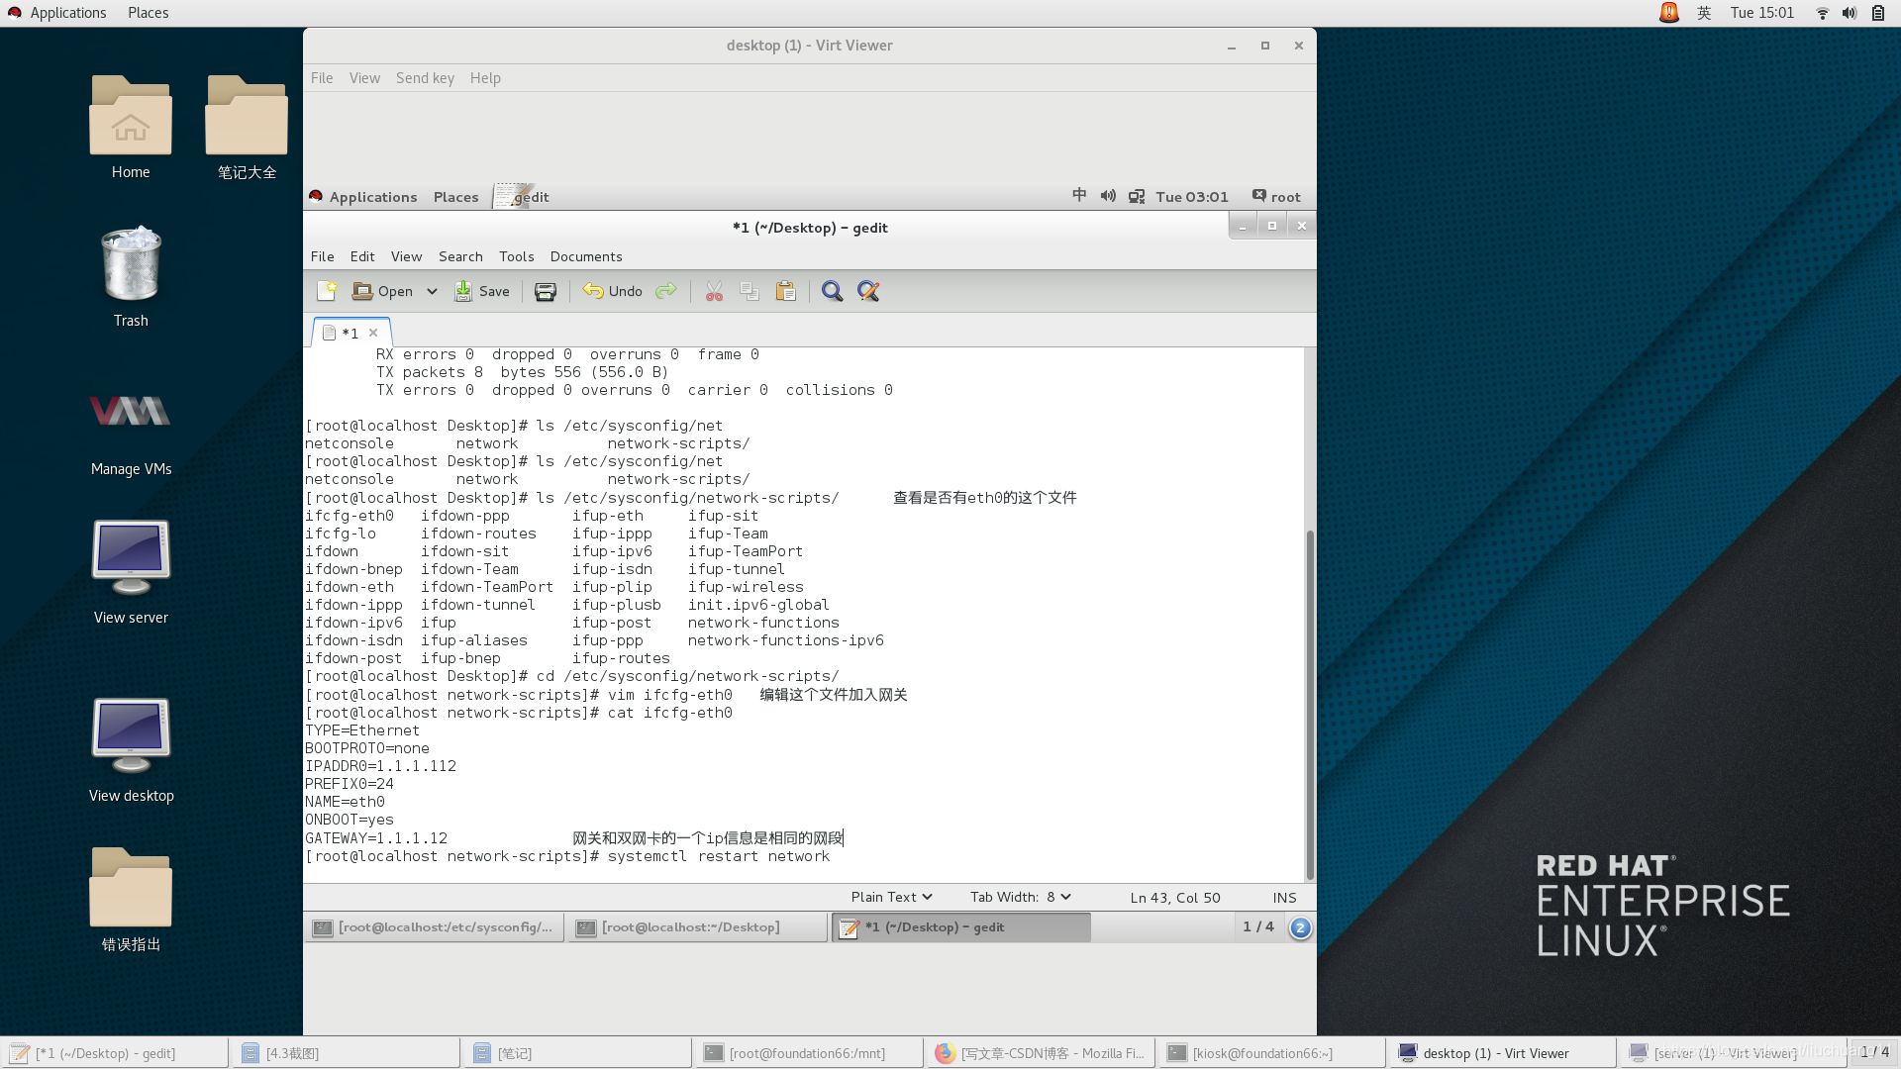
Task: Launch View desktop icon
Action: click(x=131, y=750)
